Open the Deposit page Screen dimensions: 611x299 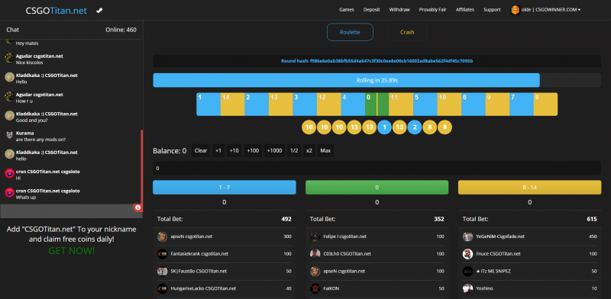click(x=371, y=10)
